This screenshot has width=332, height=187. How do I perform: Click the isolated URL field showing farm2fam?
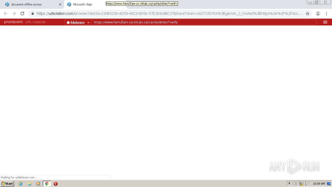pos(204,22)
